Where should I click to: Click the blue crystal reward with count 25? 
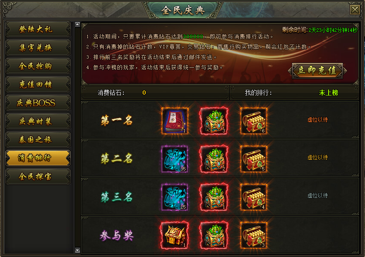click(175, 197)
